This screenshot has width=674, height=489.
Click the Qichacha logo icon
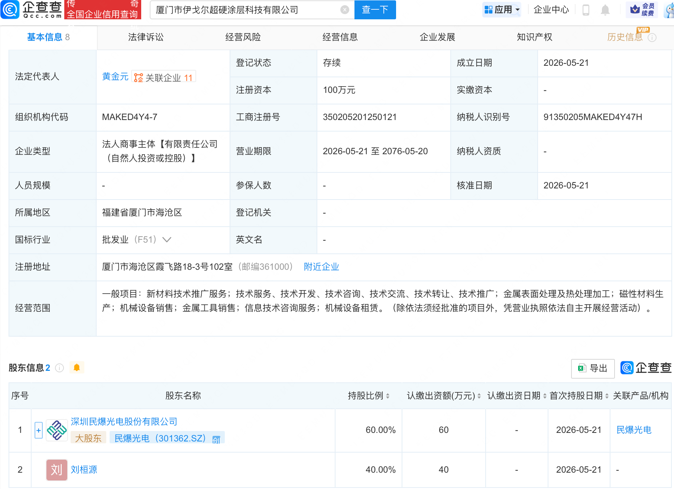[10, 10]
